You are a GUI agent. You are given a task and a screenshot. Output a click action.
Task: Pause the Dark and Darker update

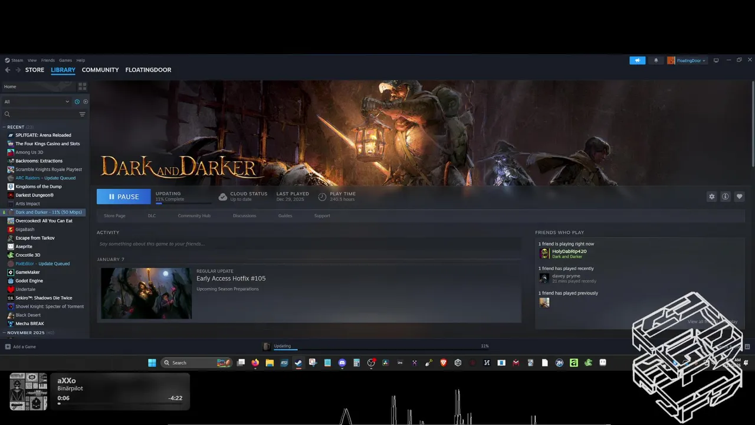pos(124,197)
